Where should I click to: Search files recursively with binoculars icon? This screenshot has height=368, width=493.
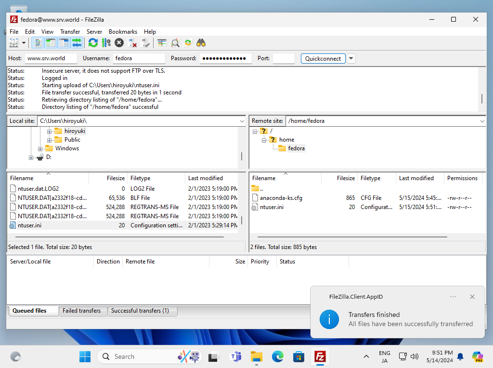tap(201, 43)
